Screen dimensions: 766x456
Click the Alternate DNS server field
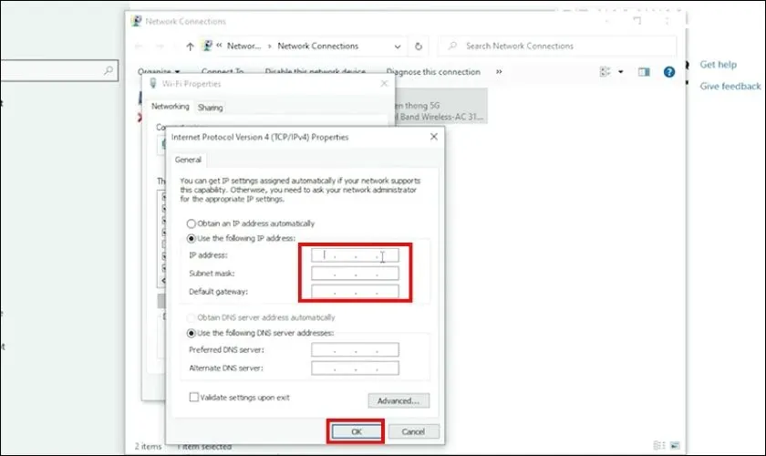coord(355,368)
